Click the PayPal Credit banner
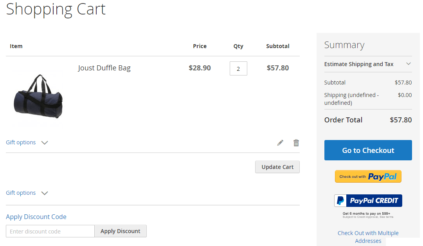This screenshot has height=246, width=423. (368, 200)
